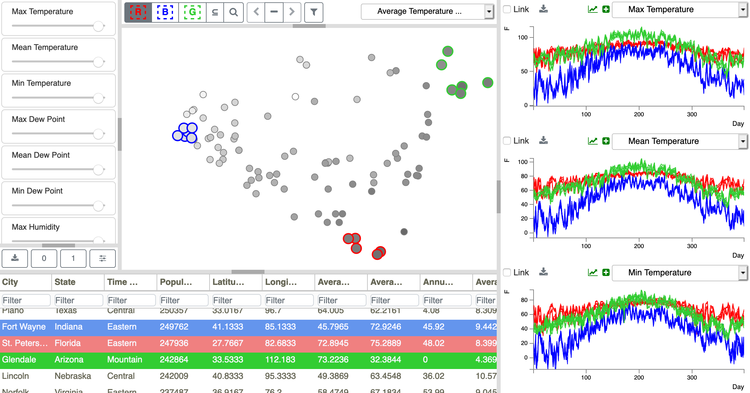Click the subset selection icon
This screenshot has height=393, width=750.
pyautogui.click(x=215, y=12)
